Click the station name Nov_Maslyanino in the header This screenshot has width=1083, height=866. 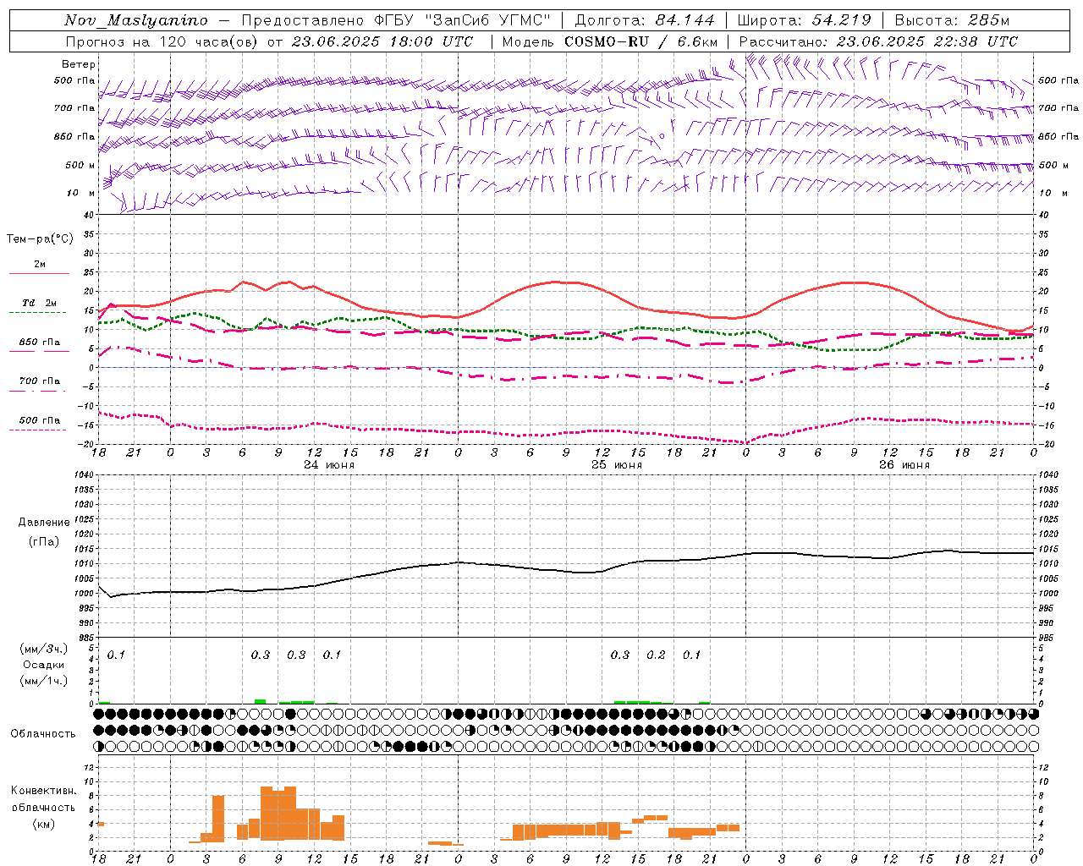coord(136,20)
